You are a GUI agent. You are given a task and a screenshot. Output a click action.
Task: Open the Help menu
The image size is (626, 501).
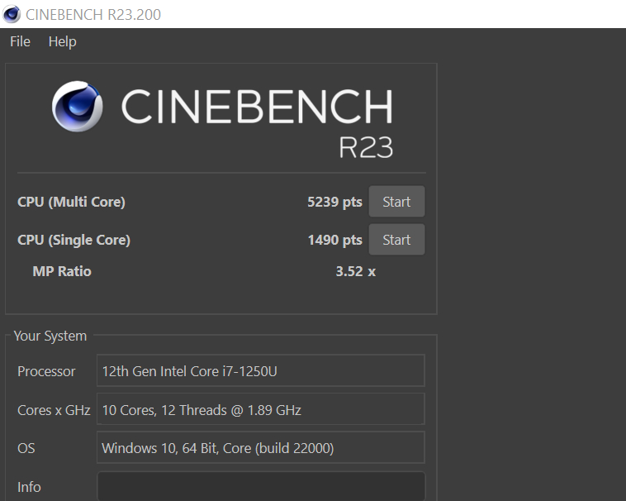coord(62,41)
